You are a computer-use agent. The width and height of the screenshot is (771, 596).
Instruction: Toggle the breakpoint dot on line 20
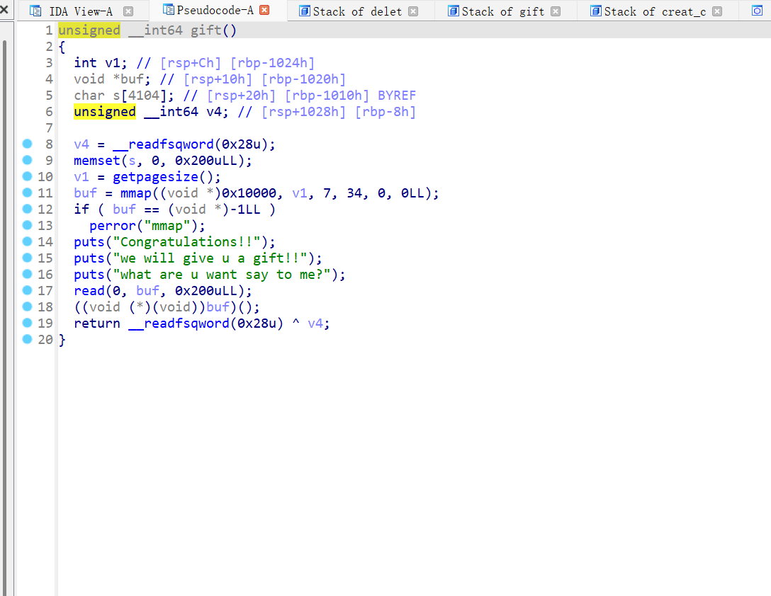[x=26, y=339]
